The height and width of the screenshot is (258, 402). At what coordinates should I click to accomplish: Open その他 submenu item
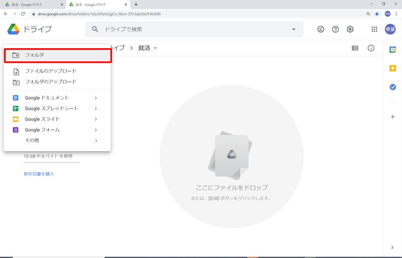point(57,141)
